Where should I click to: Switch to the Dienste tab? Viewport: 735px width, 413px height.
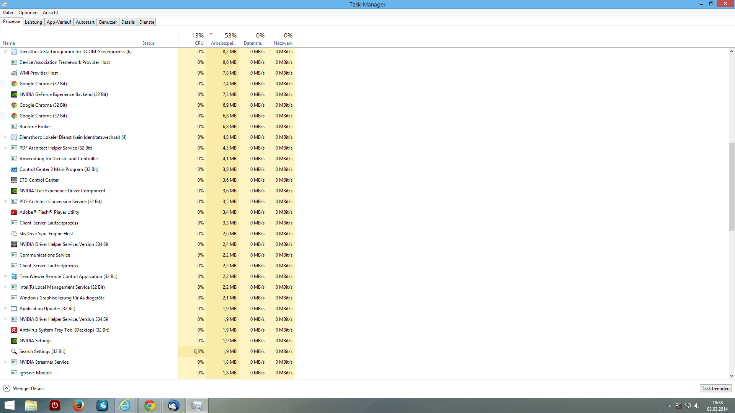(x=147, y=22)
